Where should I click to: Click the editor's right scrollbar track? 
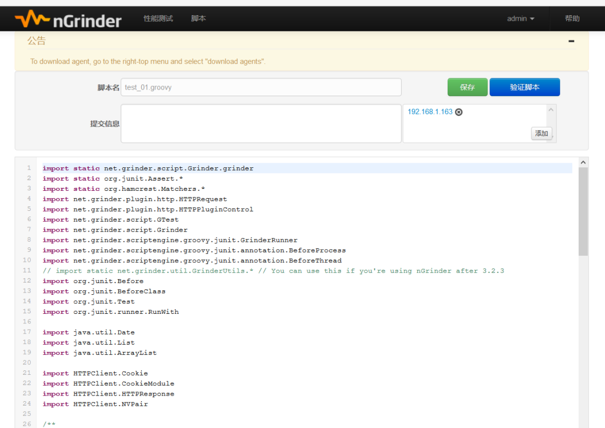click(x=583, y=308)
